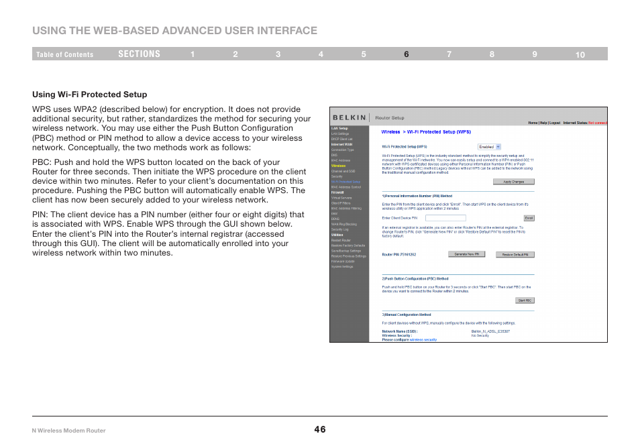Viewport: 640px width, 448px height.
Task: Click the 'No Security' wireless security value
Action: pyautogui.click(x=480, y=336)
